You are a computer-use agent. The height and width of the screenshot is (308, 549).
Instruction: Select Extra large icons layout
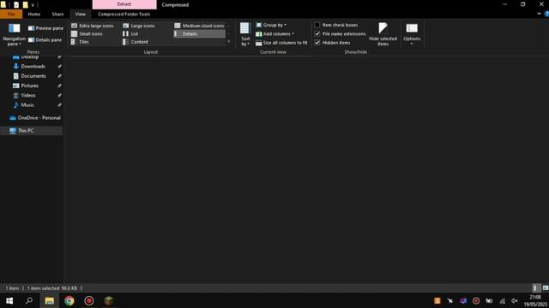tap(93, 26)
